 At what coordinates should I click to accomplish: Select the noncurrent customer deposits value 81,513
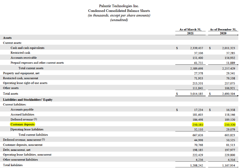[231, 145]
